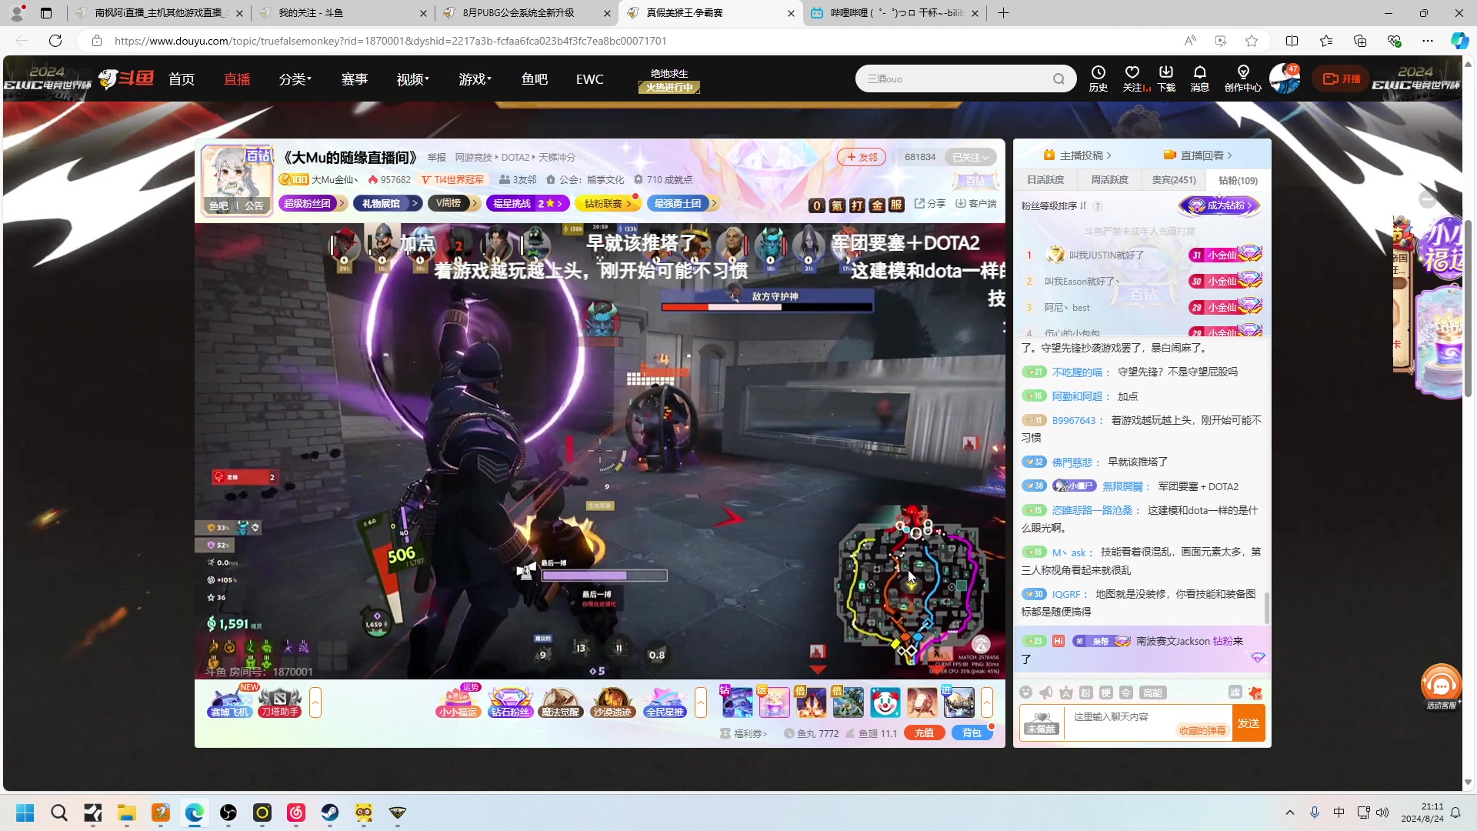Click the live video player
This screenshot has width=1477, height=831.
click(600, 451)
